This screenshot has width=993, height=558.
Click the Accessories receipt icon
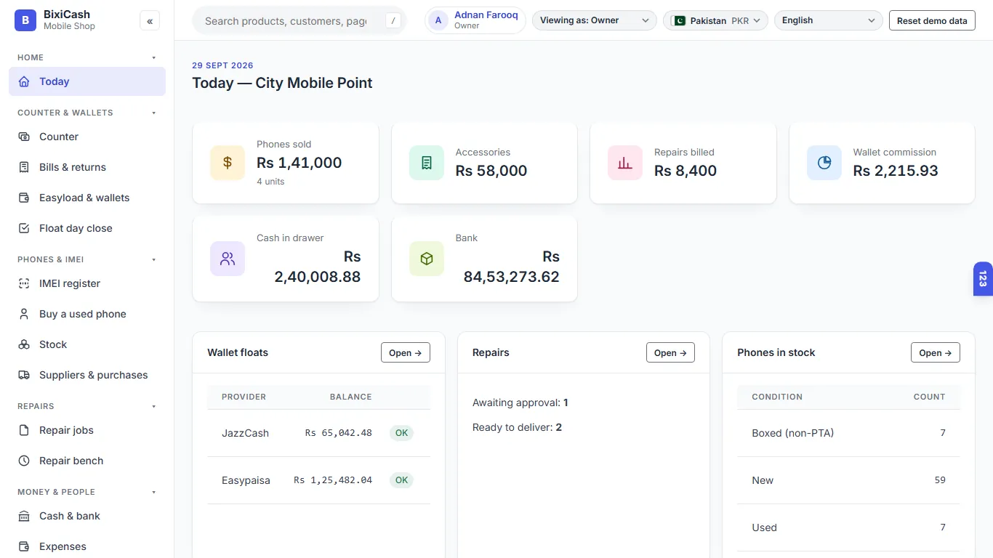click(427, 163)
